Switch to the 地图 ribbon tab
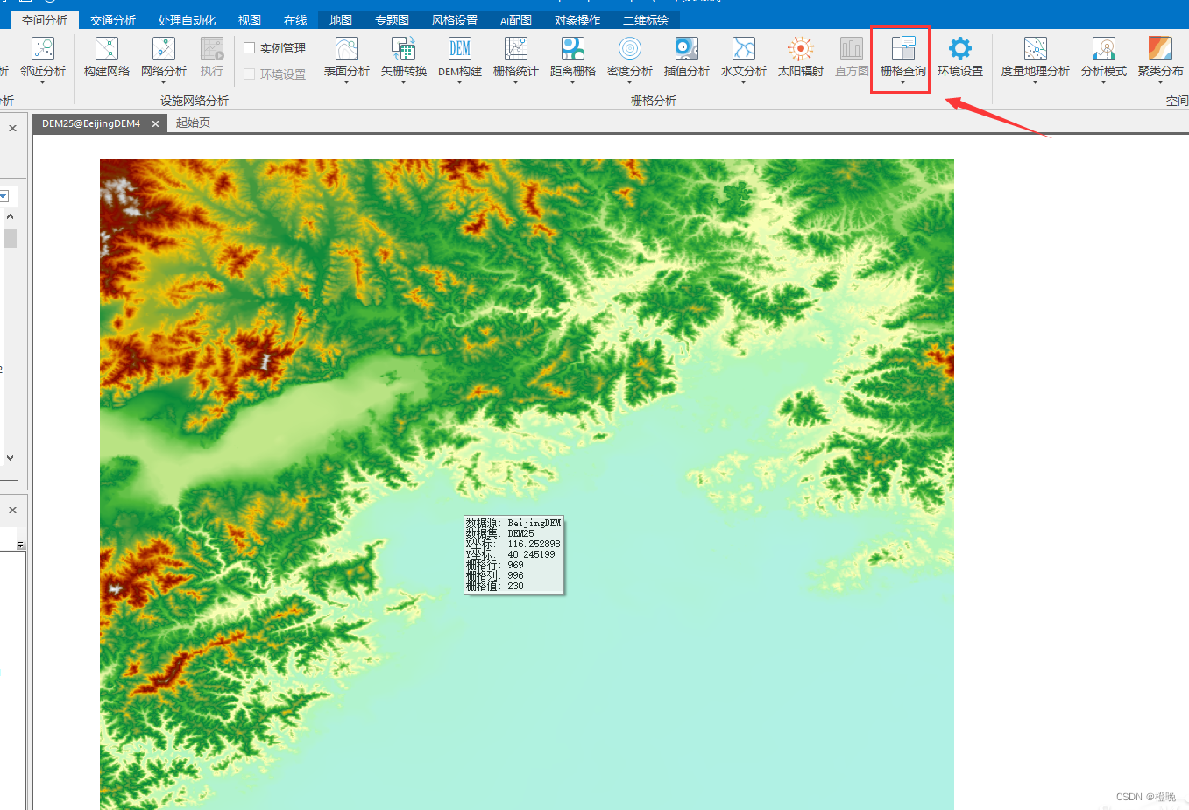The image size is (1189, 810). pyautogui.click(x=340, y=19)
